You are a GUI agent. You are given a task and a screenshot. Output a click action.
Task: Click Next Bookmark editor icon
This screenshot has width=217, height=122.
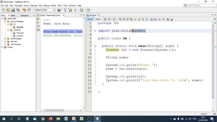(x=143, y=19)
